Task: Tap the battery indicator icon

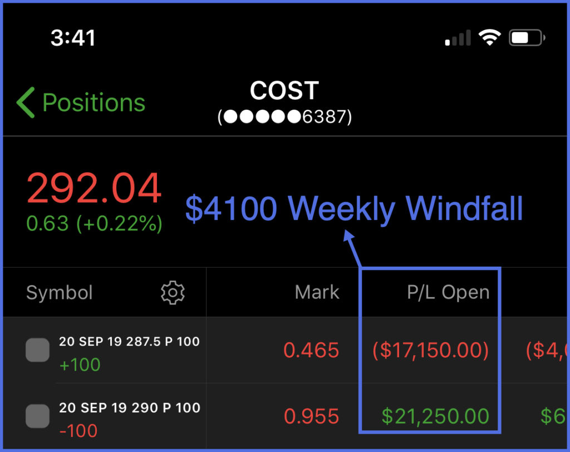Action: click(527, 38)
